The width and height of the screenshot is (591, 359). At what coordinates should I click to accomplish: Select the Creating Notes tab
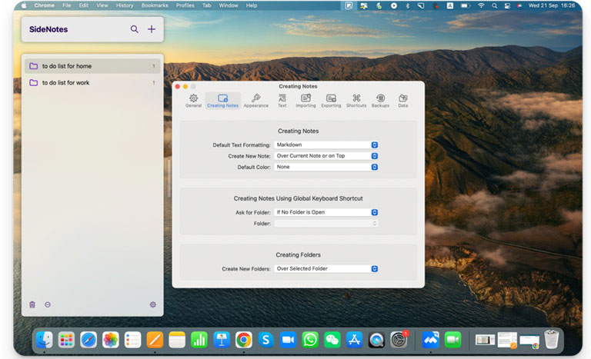[x=222, y=101]
